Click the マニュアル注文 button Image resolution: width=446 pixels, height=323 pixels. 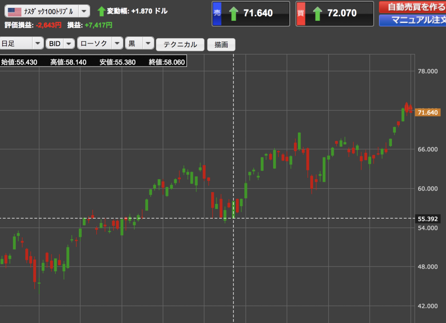pos(412,20)
